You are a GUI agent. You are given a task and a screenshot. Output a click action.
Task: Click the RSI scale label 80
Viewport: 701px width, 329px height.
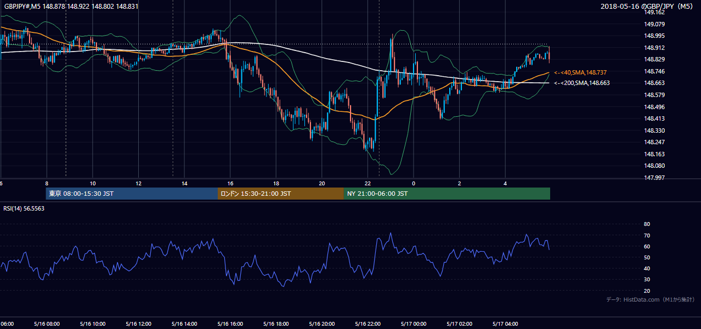click(x=647, y=224)
